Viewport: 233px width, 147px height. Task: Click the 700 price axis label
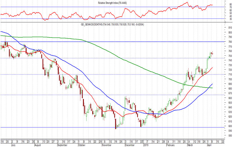(x=230, y=79)
